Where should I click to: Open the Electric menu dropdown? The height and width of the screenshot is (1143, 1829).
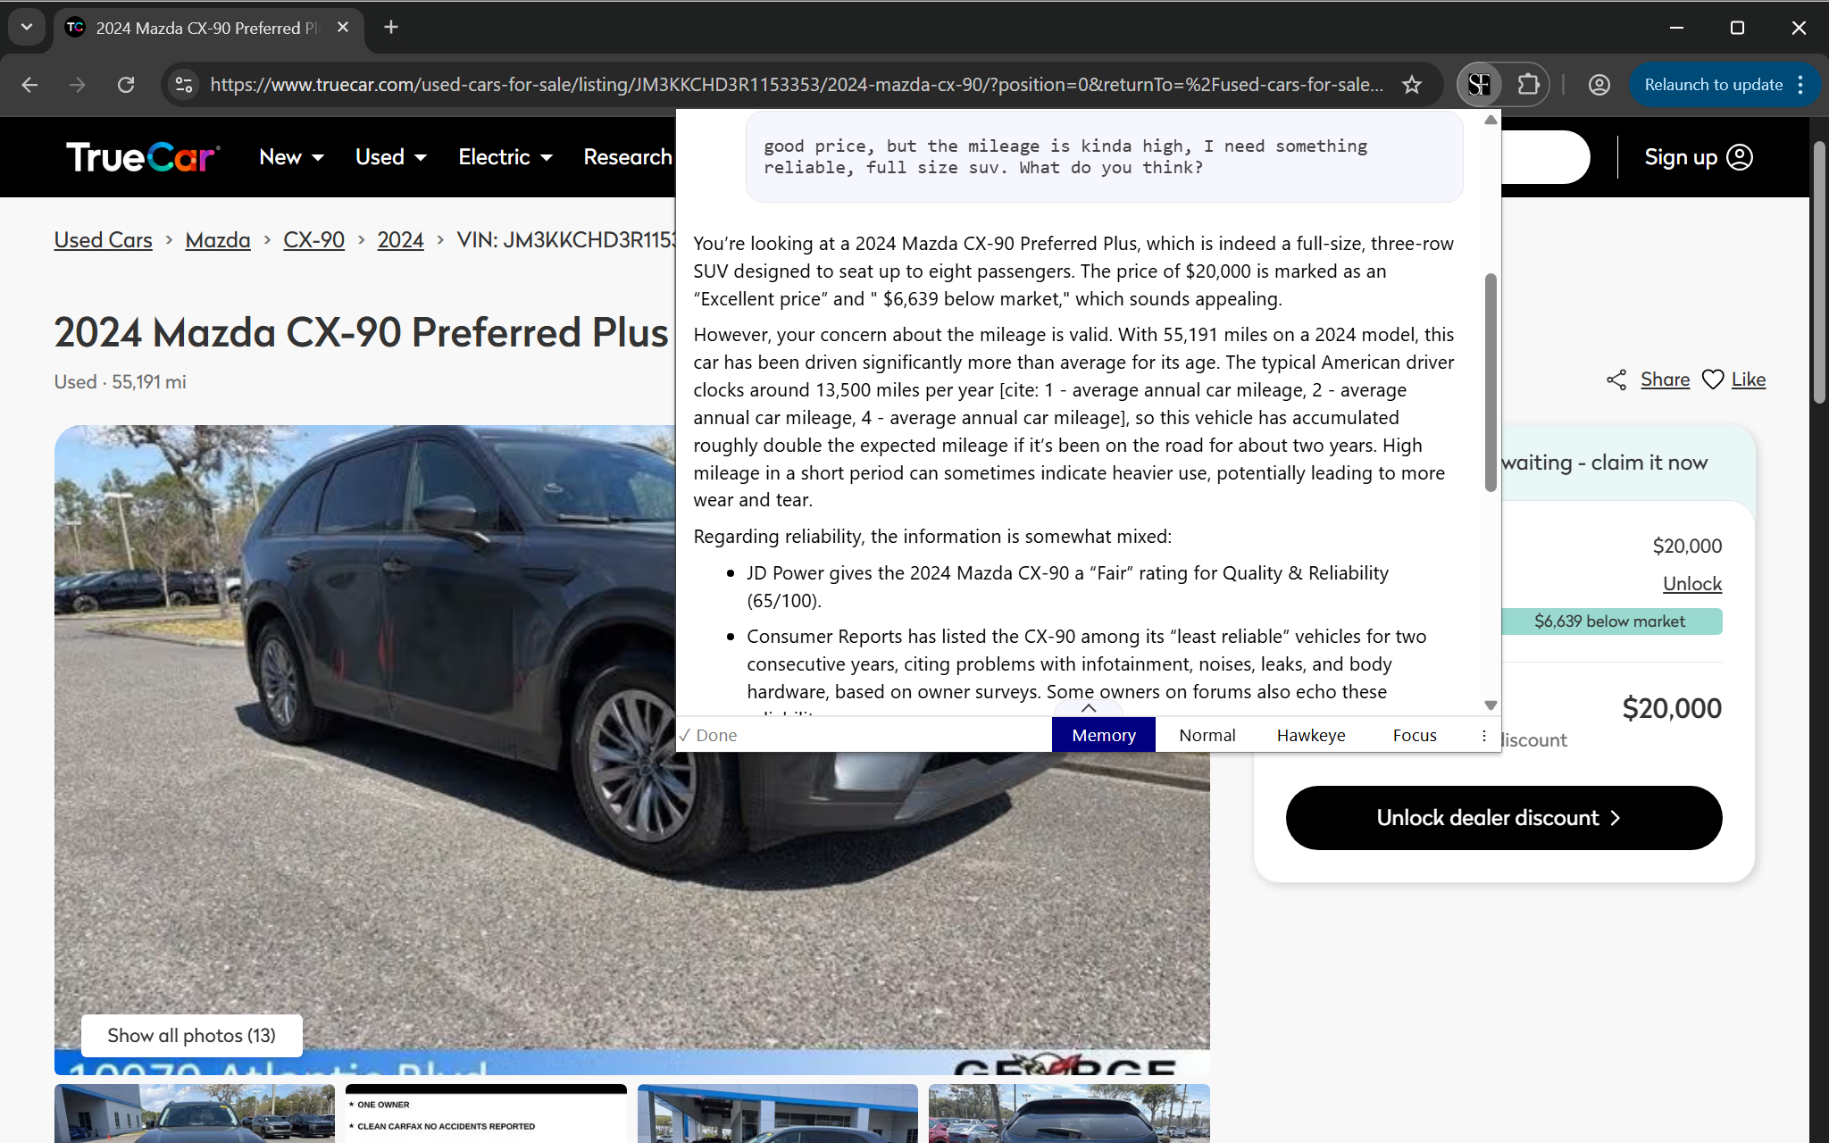click(x=505, y=157)
